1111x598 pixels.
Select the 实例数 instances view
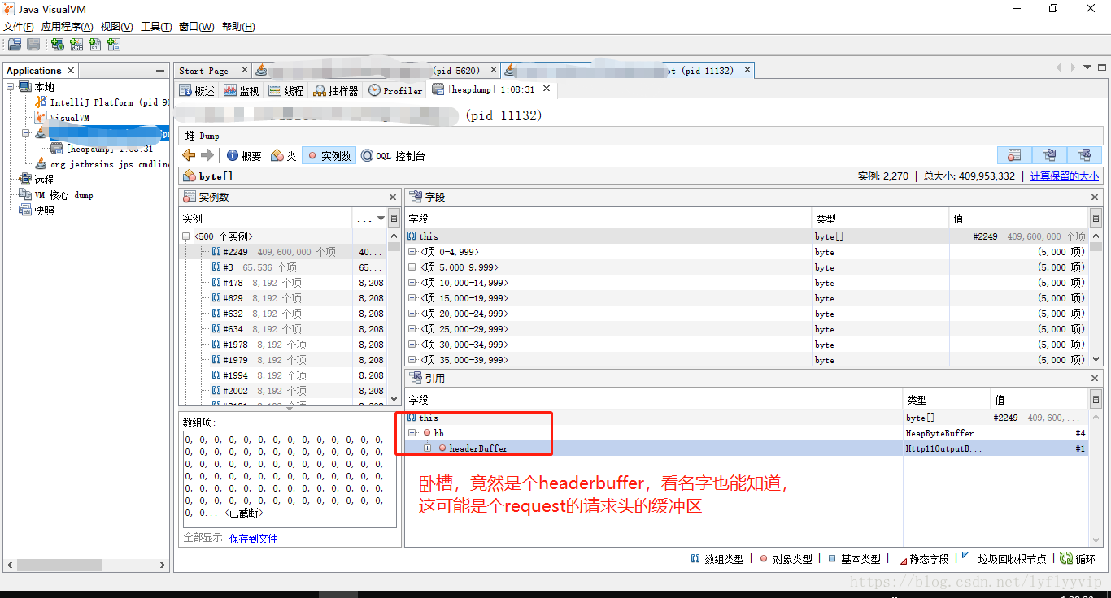click(329, 155)
